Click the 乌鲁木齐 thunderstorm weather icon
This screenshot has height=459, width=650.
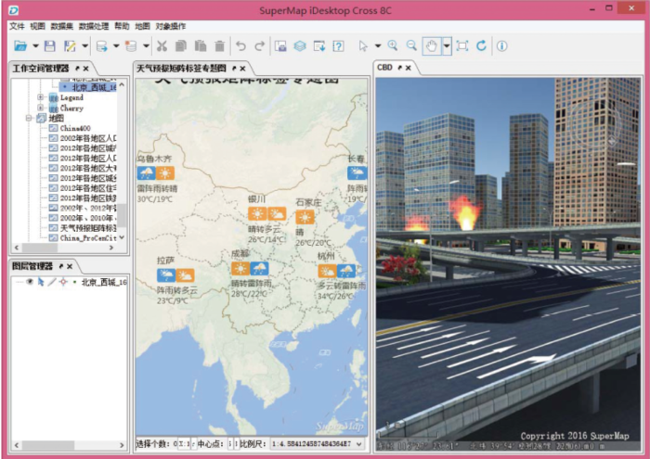[x=147, y=173]
